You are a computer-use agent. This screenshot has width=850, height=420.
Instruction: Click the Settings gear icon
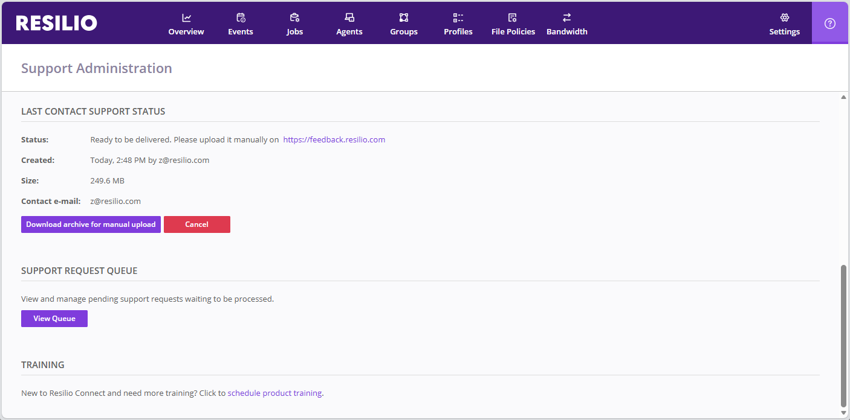coord(785,17)
